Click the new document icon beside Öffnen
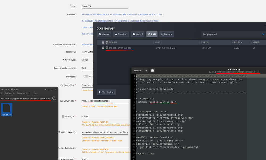The image size is (266, 160). 152,70
